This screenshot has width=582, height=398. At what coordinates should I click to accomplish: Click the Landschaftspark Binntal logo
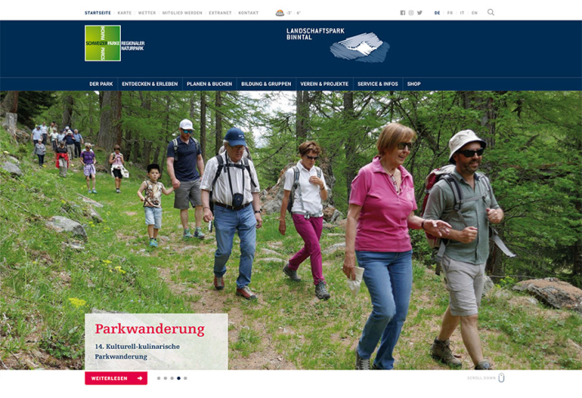(338, 45)
